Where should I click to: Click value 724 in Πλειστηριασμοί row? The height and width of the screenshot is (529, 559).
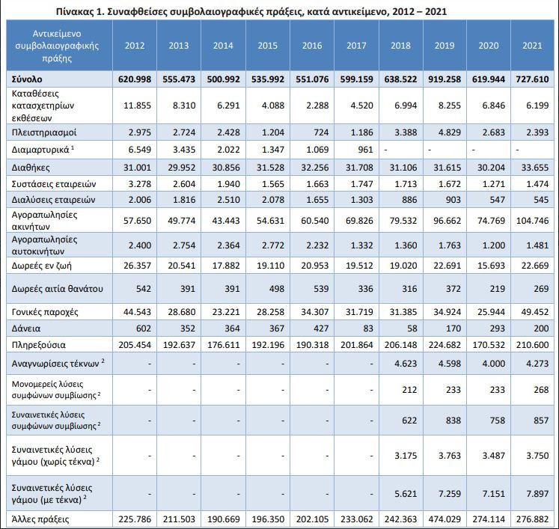tap(321, 132)
